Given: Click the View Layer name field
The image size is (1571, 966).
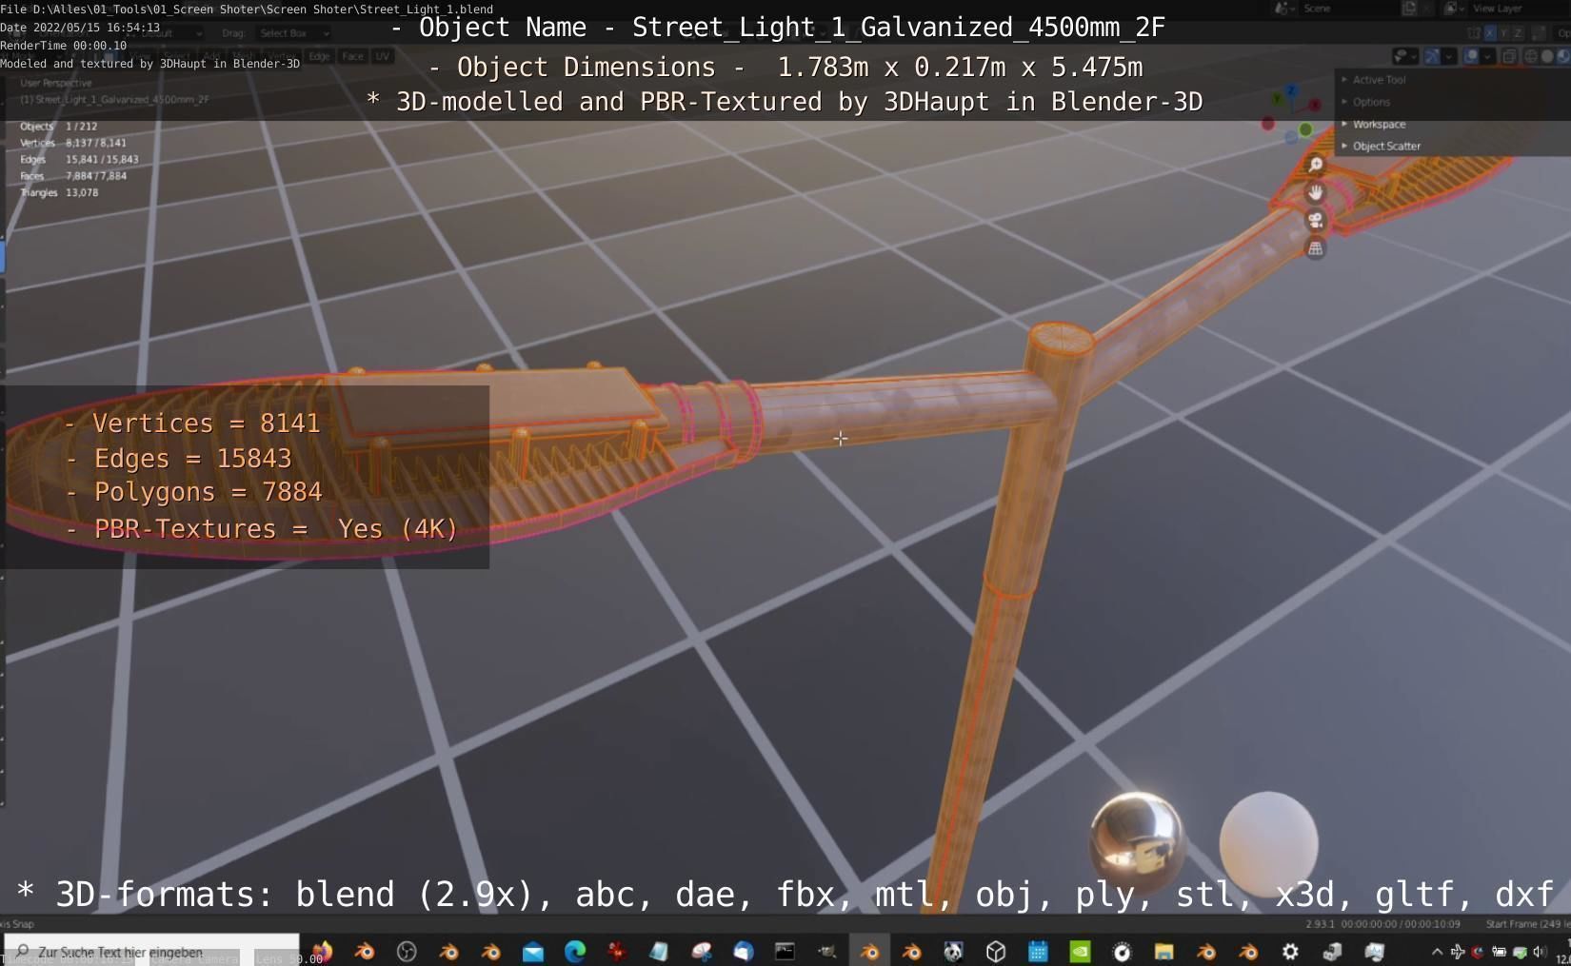Looking at the screenshot, I should click(1520, 9).
